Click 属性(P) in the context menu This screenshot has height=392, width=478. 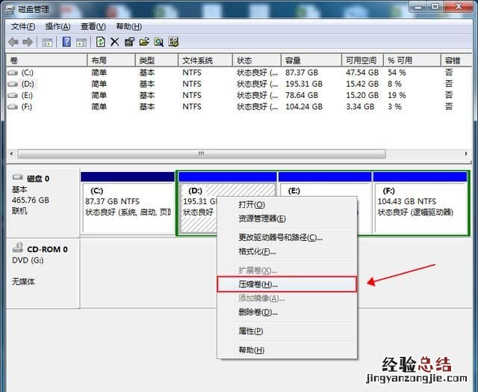251,331
